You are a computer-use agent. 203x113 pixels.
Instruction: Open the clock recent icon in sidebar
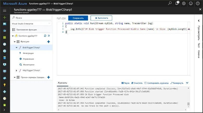5,44
